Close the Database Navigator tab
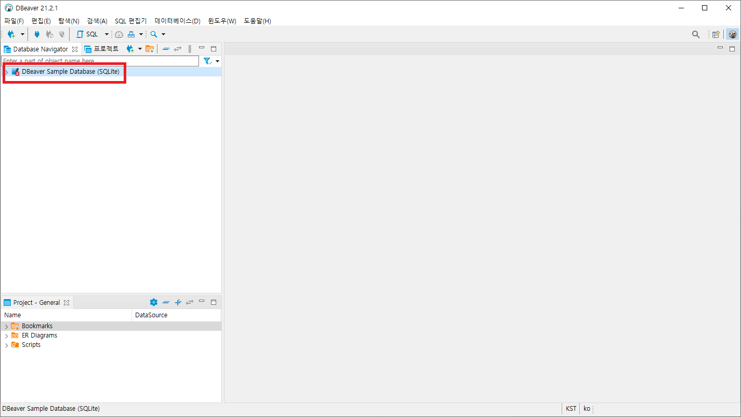The image size is (741, 417). tap(75, 49)
